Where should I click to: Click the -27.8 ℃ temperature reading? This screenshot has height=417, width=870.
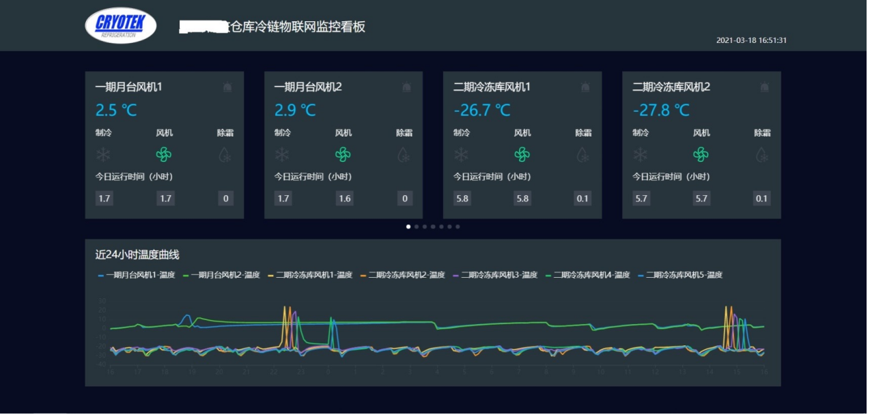pos(661,110)
